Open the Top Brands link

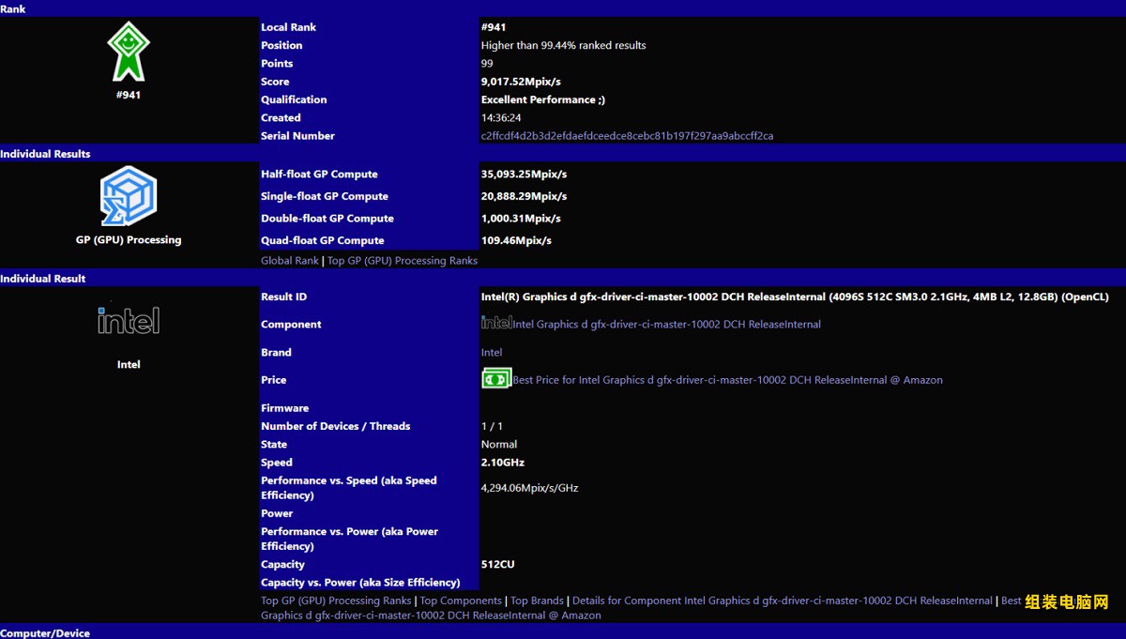tap(537, 601)
